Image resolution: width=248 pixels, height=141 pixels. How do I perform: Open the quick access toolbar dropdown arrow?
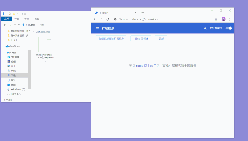17,14
